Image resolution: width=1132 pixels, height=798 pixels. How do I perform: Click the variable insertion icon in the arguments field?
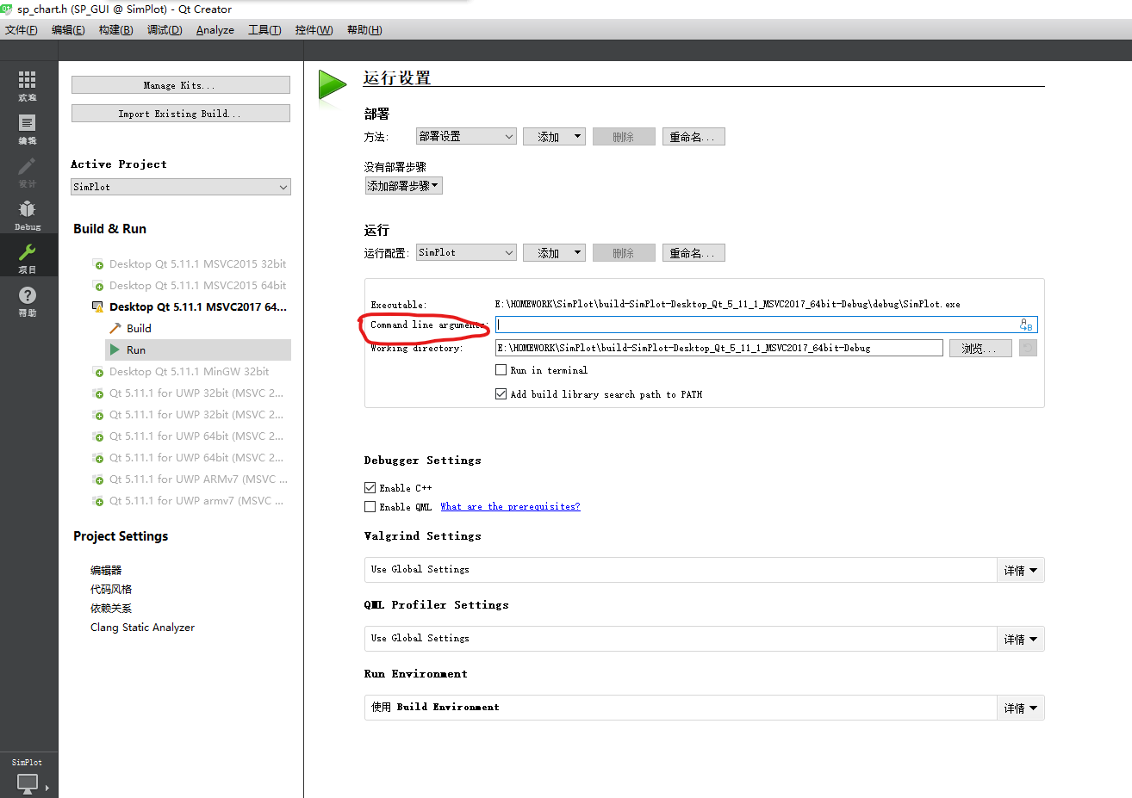[x=1025, y=325]
